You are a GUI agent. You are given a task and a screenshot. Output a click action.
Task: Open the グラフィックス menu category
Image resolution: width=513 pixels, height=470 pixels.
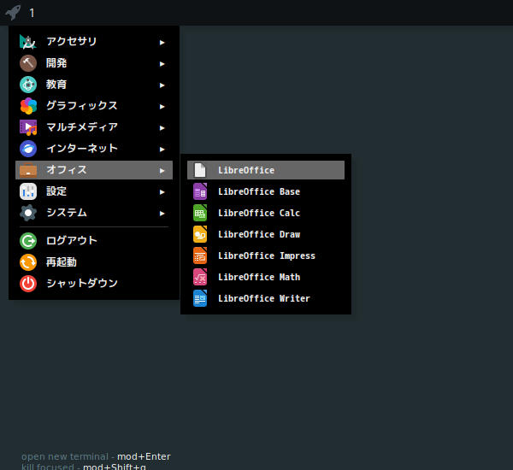[94, 106]
